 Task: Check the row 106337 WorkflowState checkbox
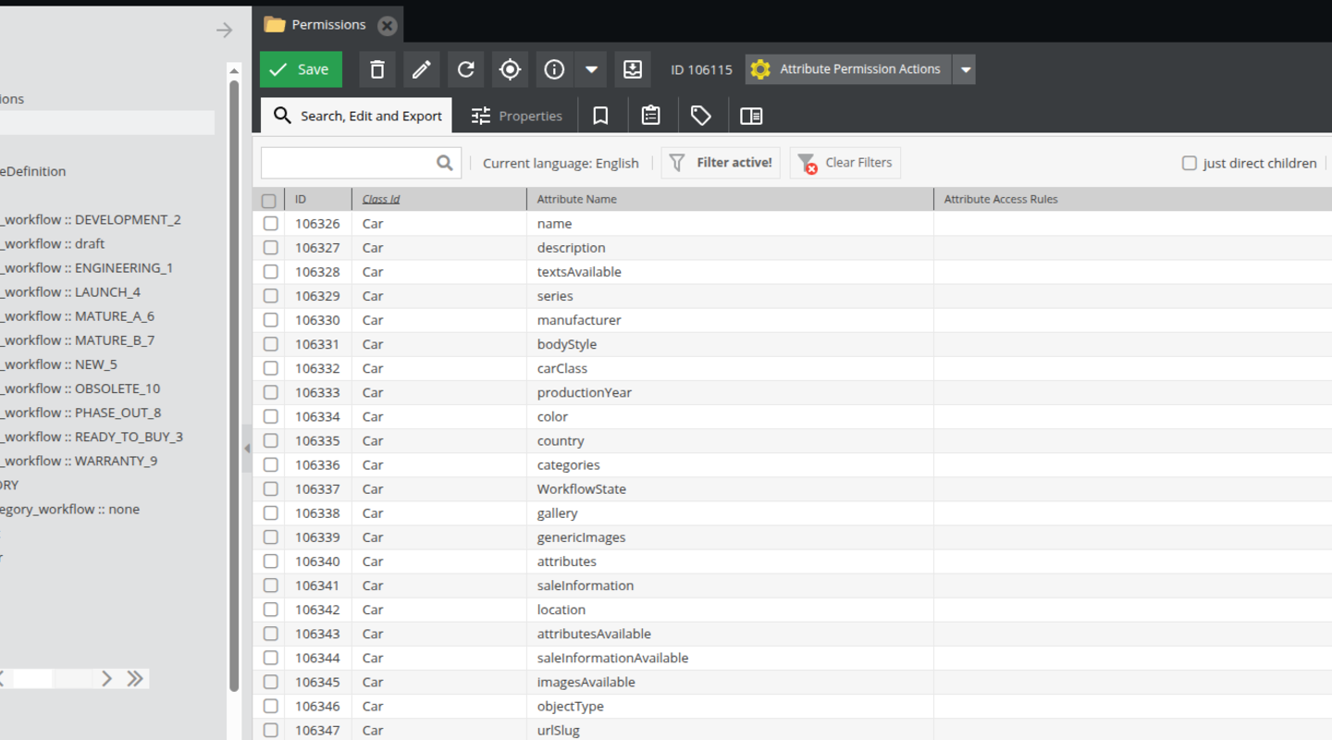[x=270, y=488]
